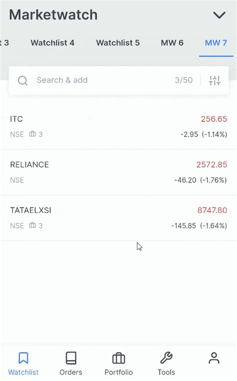Expand the Marketwatch chevron dropdown
The height and width of the screenshot is (381, 237).
point(219,15)
